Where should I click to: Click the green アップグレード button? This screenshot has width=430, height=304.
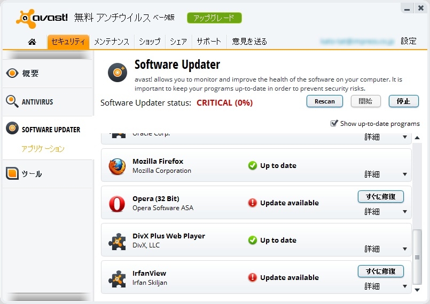[x=214, y=18]
